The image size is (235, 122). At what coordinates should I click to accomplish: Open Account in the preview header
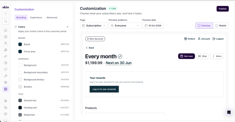point(204,39)
